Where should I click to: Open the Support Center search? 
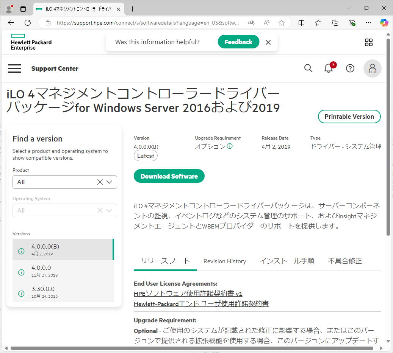coord(308,68)
